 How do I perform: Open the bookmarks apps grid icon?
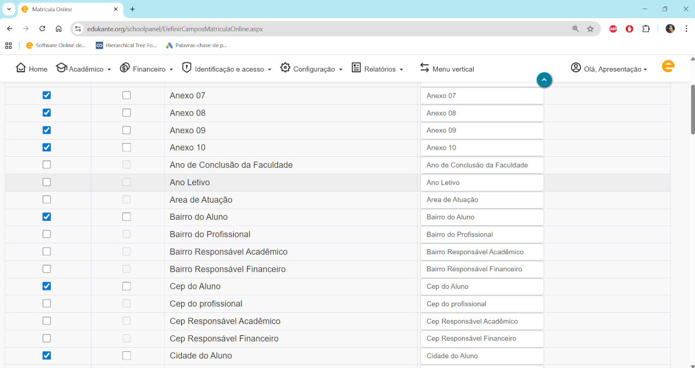tap(9, 45)
